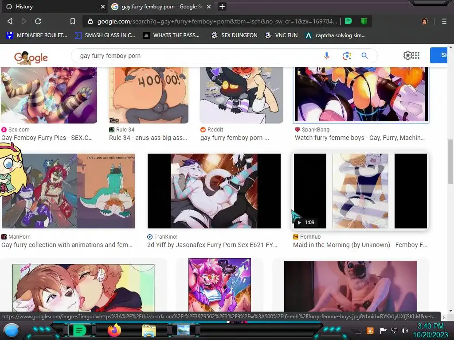Search by image with the camera icon
The image size is (454, 340).
tap(347, 56)
